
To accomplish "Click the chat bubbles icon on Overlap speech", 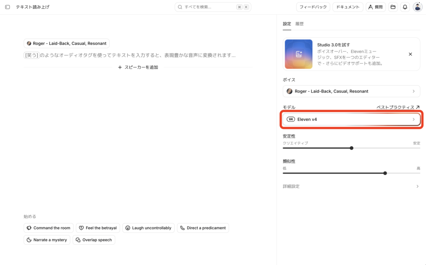I will (x=78, y=240).
